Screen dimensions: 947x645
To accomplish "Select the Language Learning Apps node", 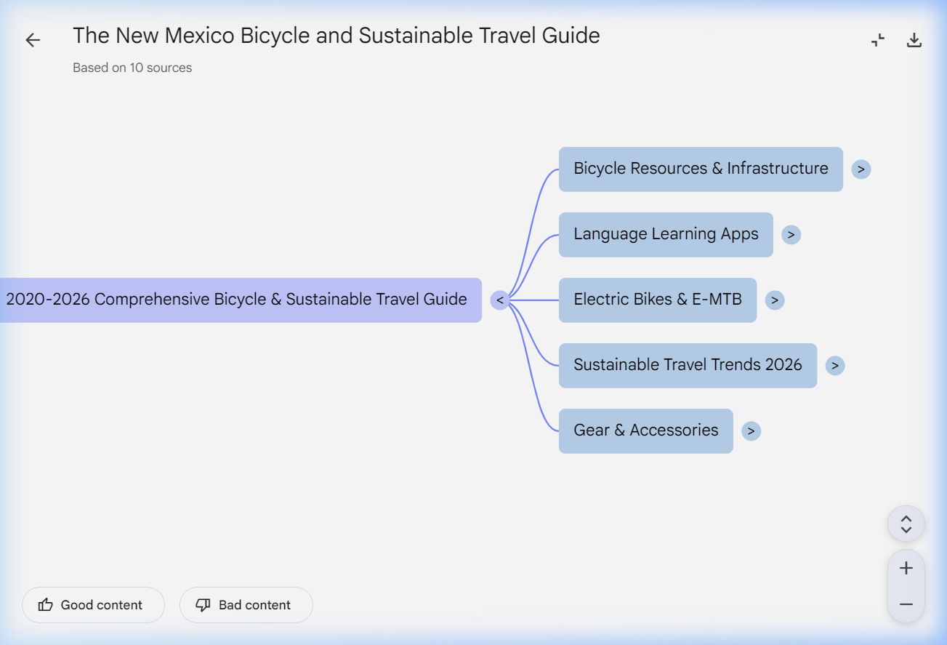I will tap(665, 235).
